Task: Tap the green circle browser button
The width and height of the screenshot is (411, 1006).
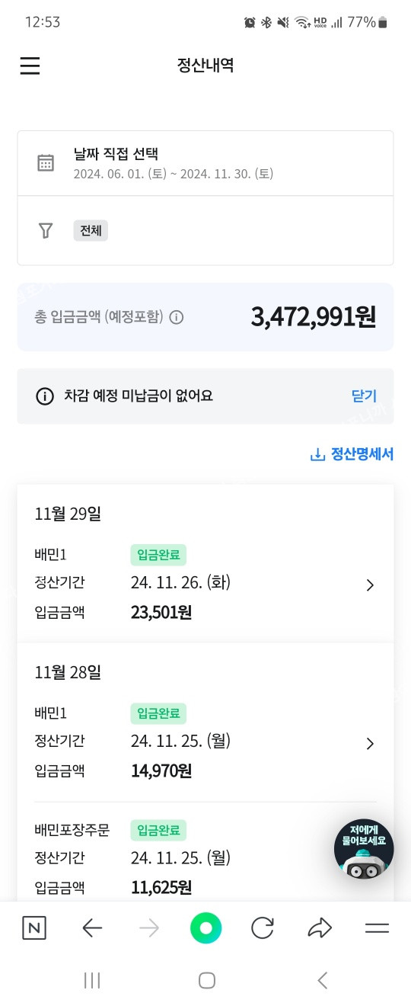Action: pos(205,928)
